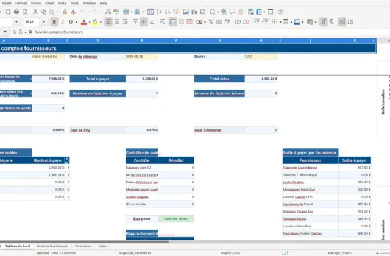Click the Copy icon
The image size is (390, 256).
coord(43,12)
